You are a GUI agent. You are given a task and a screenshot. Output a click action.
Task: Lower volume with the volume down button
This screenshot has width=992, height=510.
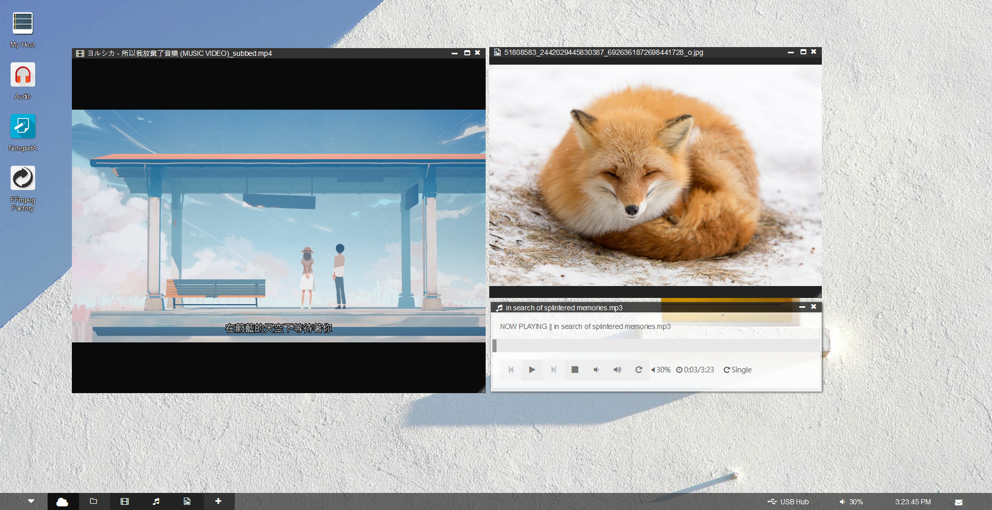(596, 370)
